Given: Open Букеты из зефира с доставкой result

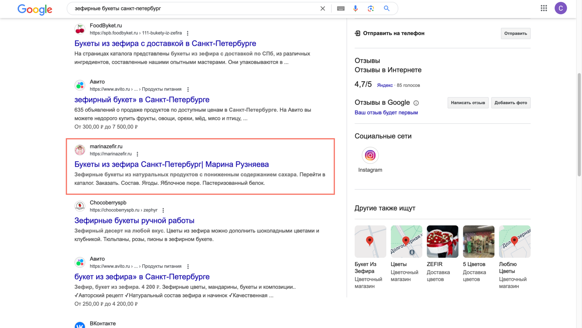Looking at the screenshot, I should (x=165, y=43).
